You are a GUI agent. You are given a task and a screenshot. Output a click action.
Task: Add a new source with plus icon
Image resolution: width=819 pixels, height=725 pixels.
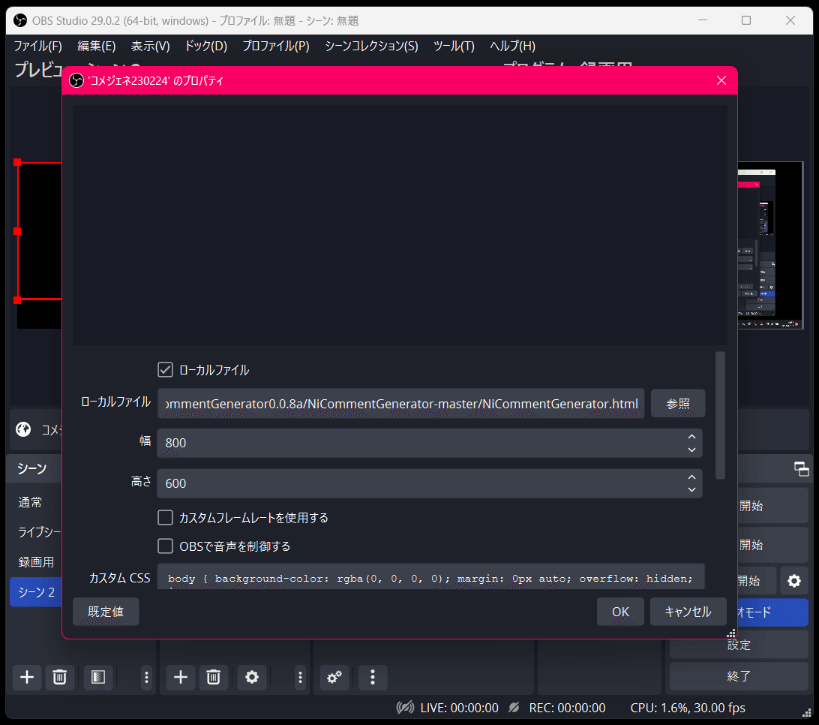[x=181, y=678]
